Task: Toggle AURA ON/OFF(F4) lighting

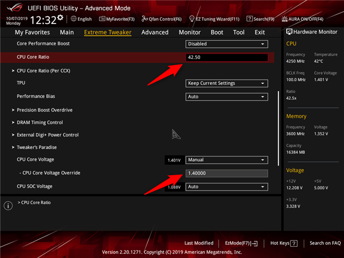Action: pos(303,19)
